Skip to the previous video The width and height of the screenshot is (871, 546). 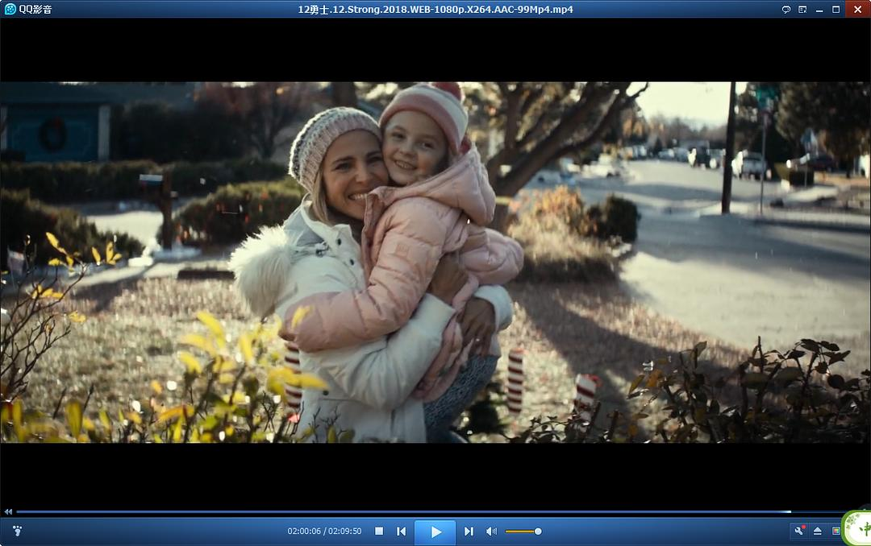click(x=401, y=532)
